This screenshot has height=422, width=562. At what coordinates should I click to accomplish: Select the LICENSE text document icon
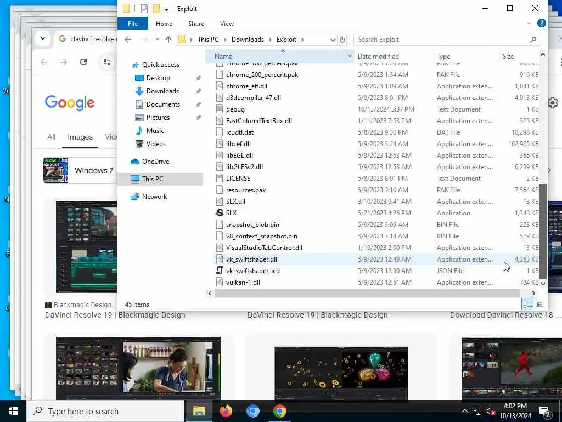220,179
